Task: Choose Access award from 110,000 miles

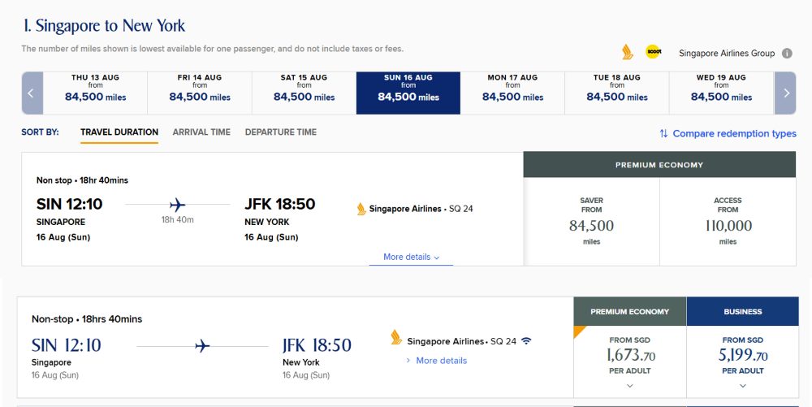Action: click(x=728, y=221)
